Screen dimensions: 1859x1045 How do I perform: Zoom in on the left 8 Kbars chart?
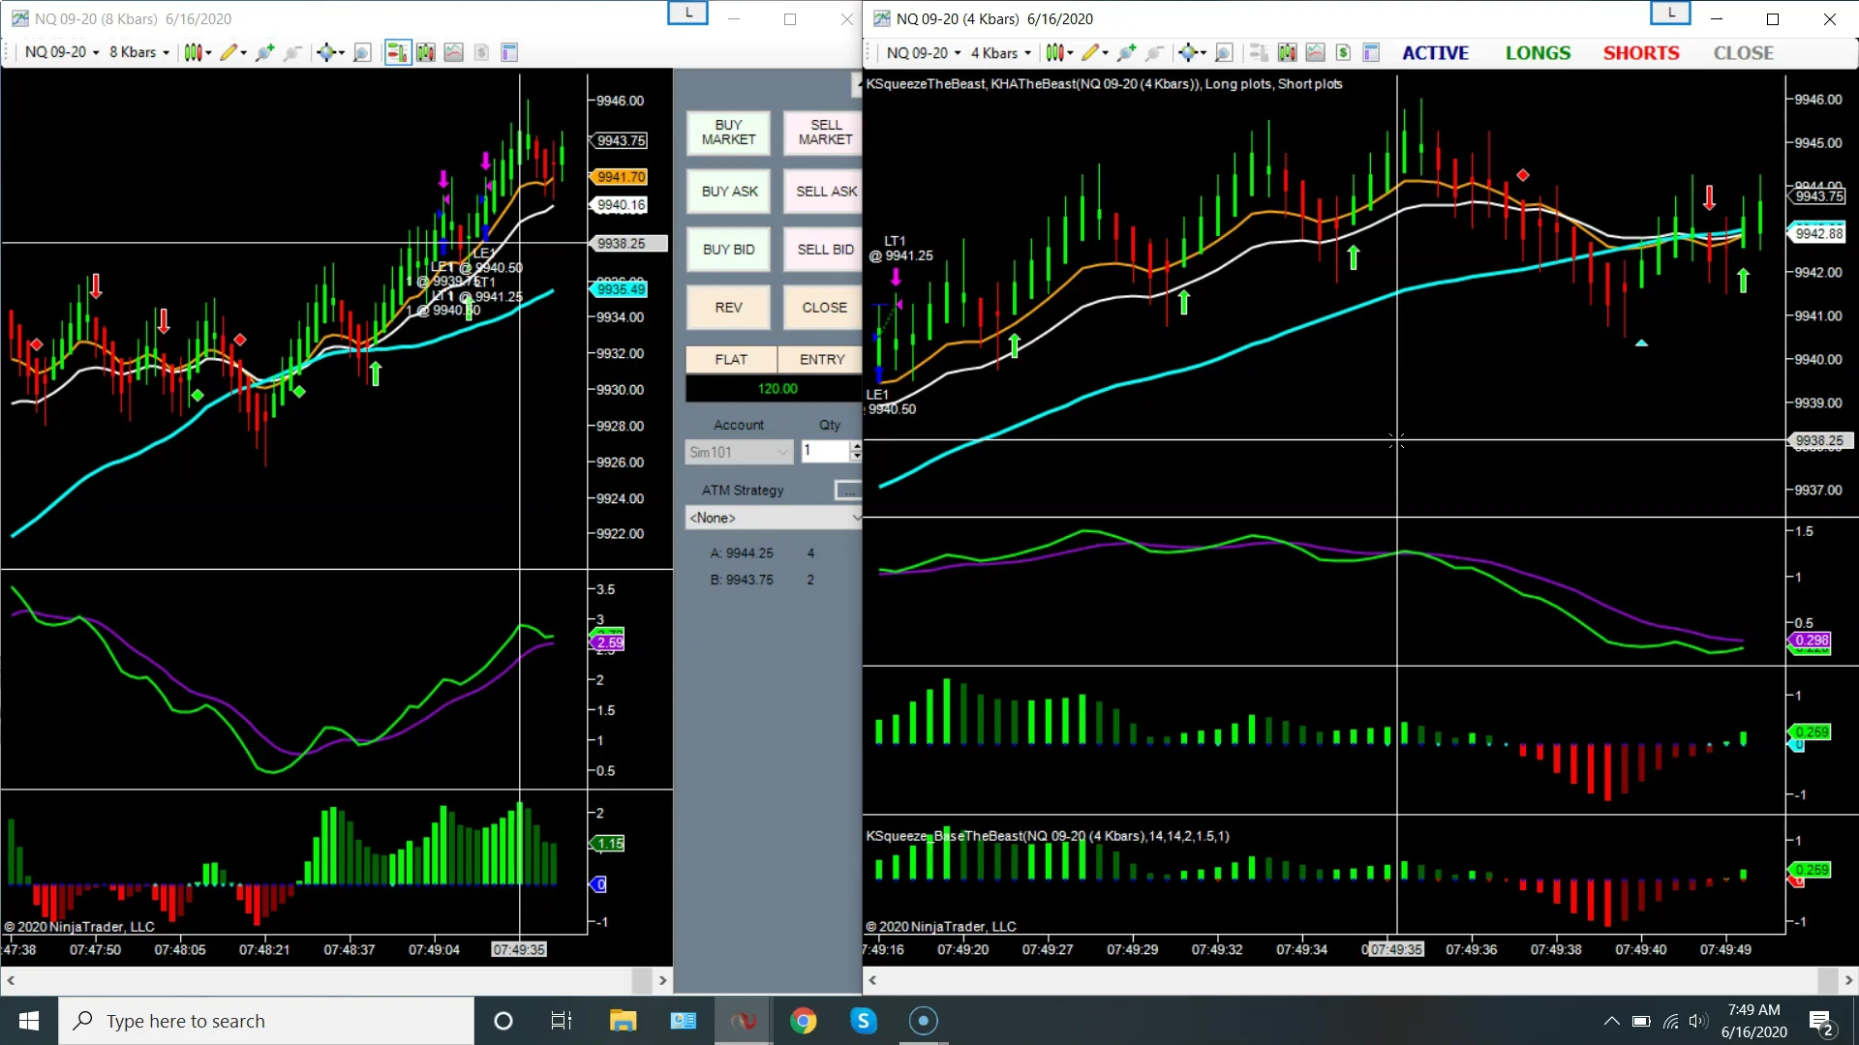click(x=264, y=52)
